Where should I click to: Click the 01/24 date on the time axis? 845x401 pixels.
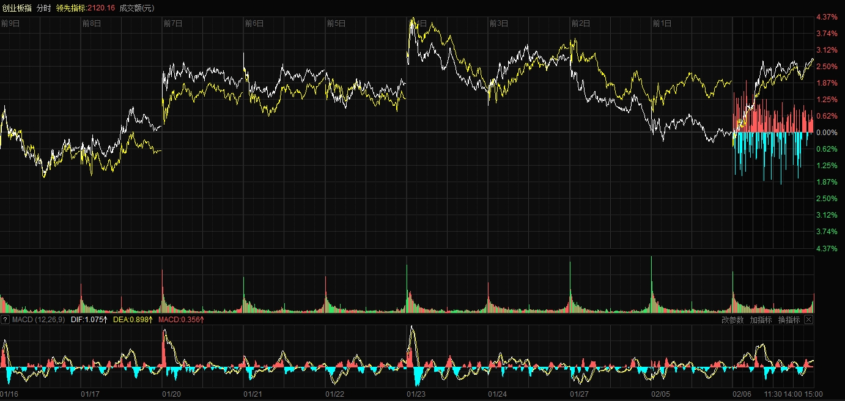498,394
